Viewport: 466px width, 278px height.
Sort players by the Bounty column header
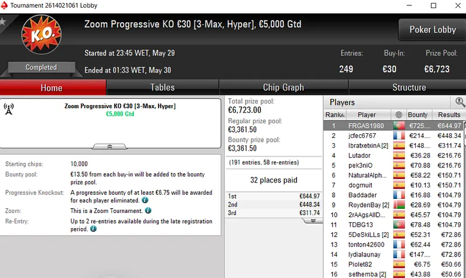417,115
